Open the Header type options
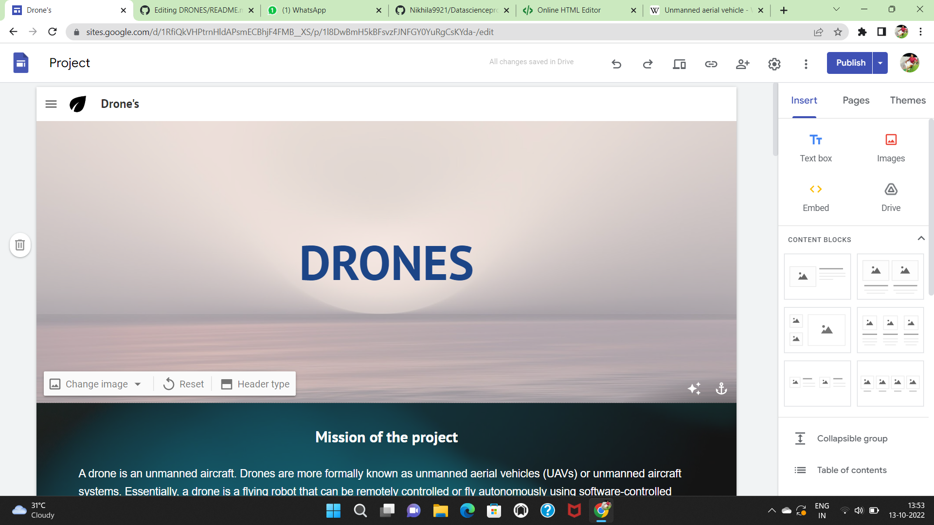 (x=255, y=384)
